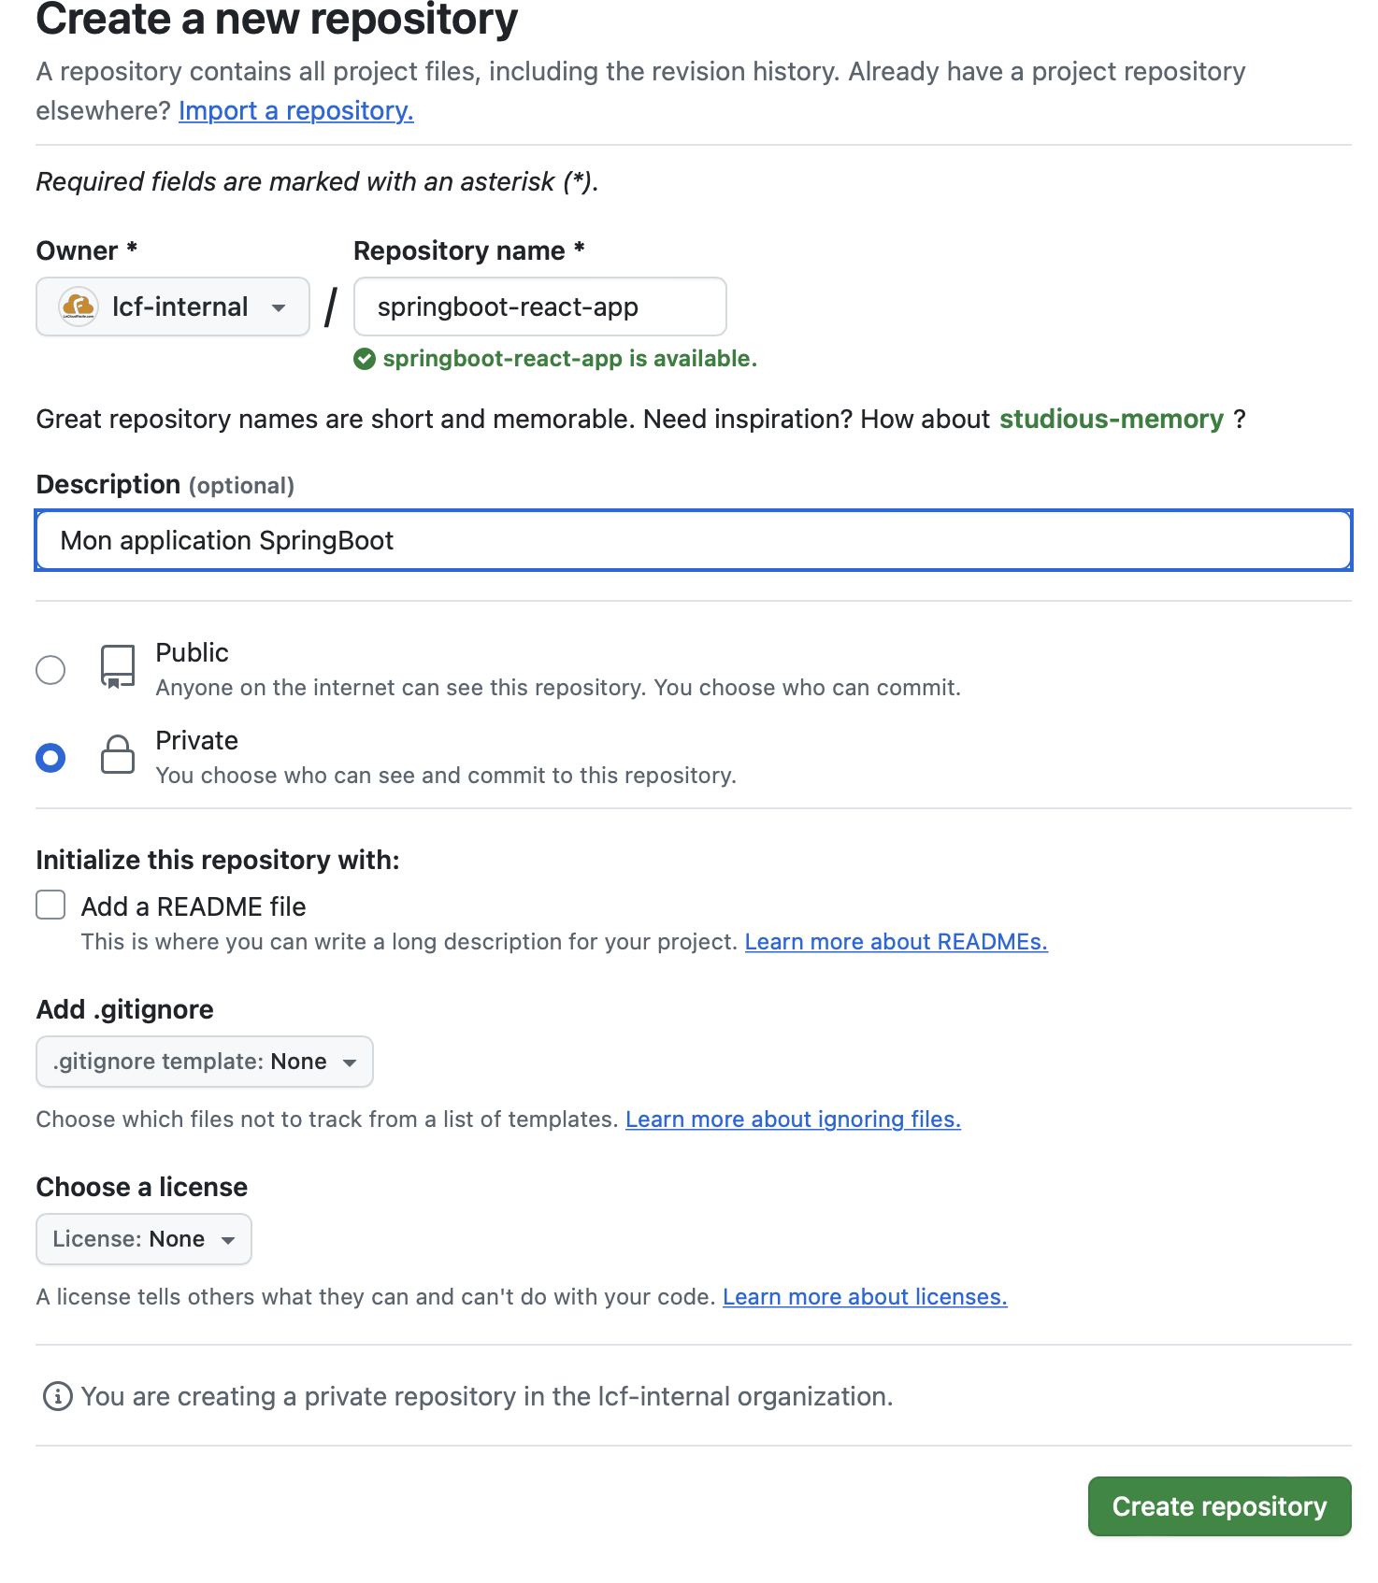Click the Create repository button
This screenshot has height=1583, width=1378.
(x=1219, y=1506)
